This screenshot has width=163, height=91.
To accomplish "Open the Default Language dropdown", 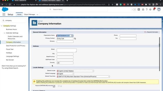I will (66, 74).
